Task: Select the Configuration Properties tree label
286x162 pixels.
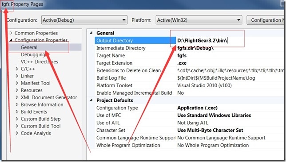Action: (41, 40)
